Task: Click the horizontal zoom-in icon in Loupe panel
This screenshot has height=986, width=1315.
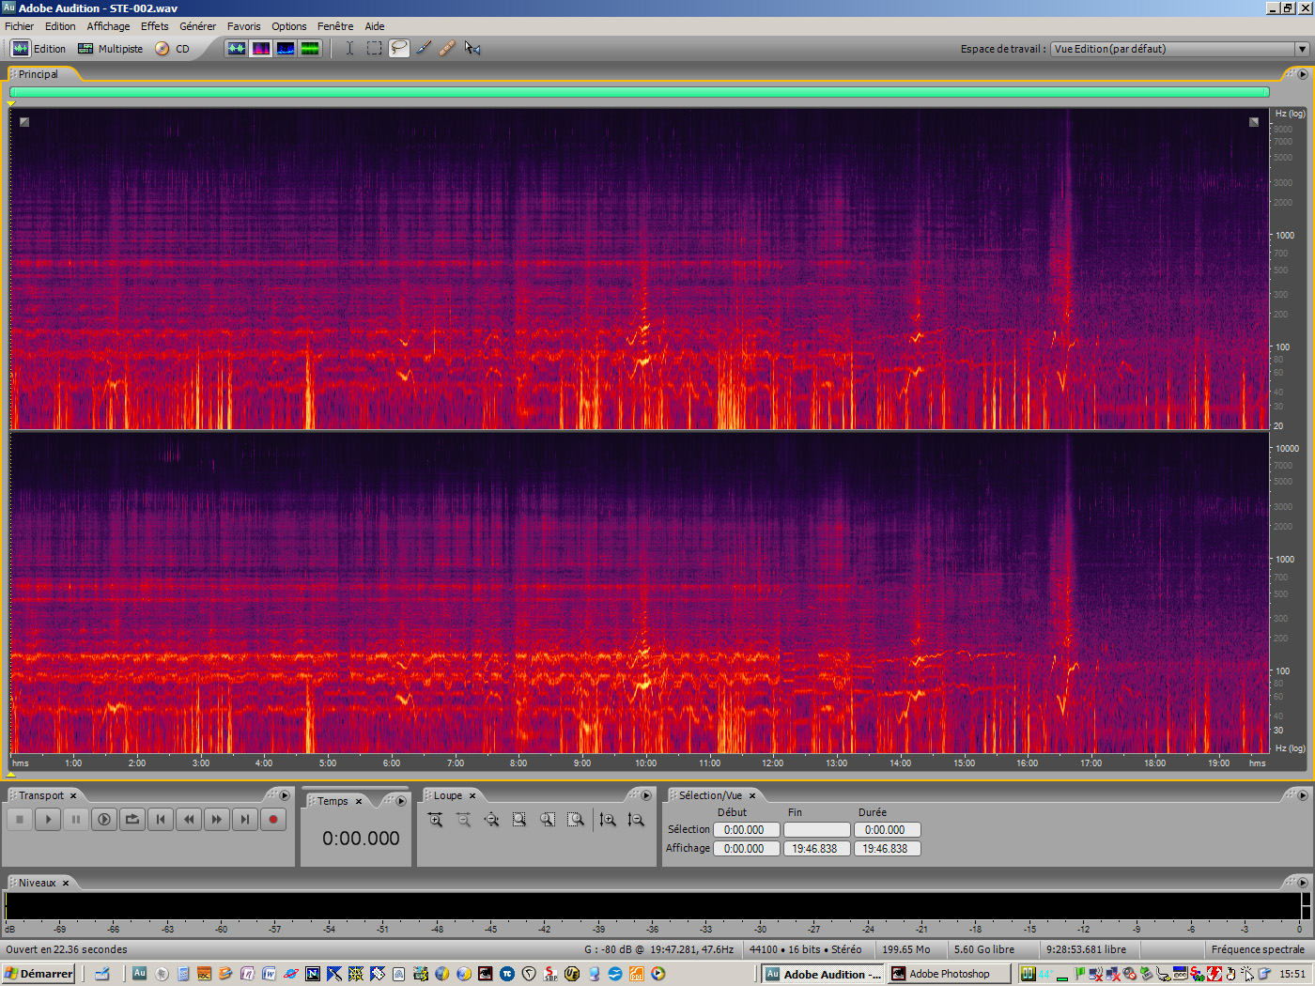Action: pyautogui.click(x=436, y=819)
